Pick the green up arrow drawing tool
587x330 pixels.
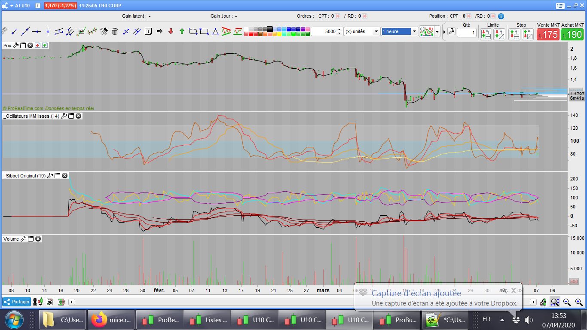[x=182, y=31]
